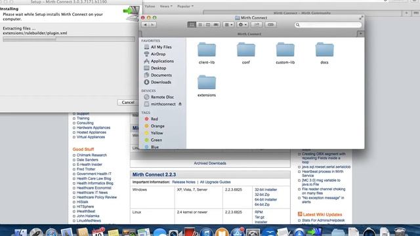Viewport: 420px width, 236px height.
Task: Open the Virtual Appliances link
Action: (x=91, y=137)
